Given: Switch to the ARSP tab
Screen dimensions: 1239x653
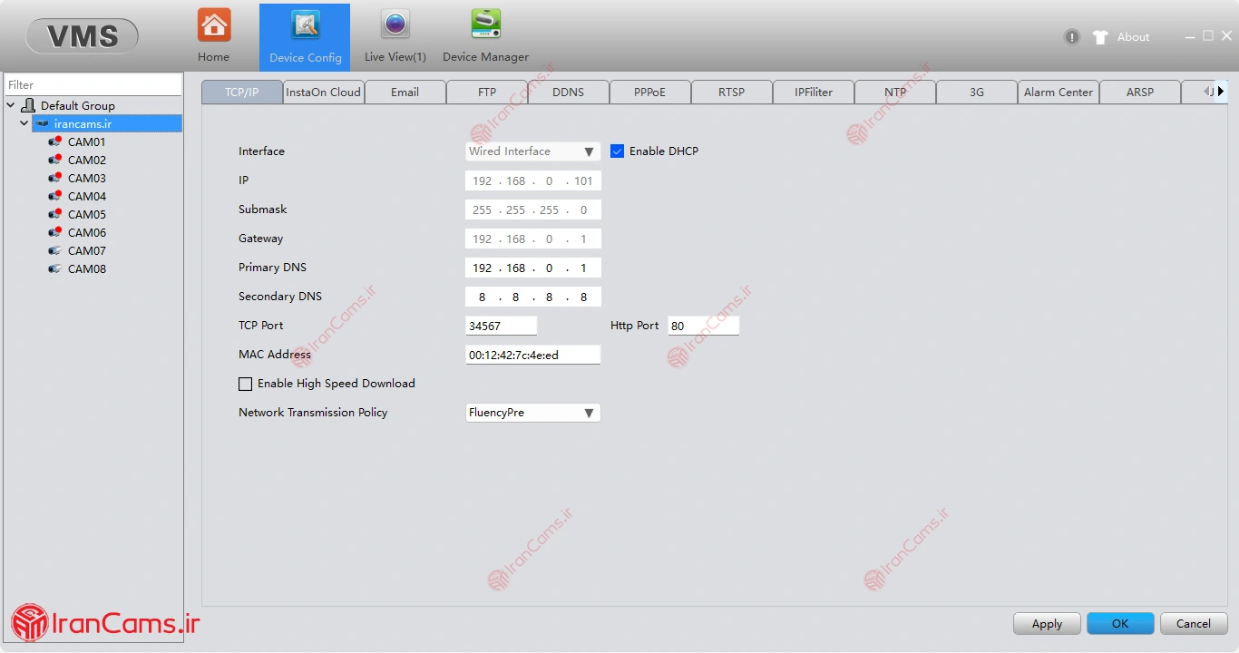Looking at the screenshot, I should pos(1140,92).
